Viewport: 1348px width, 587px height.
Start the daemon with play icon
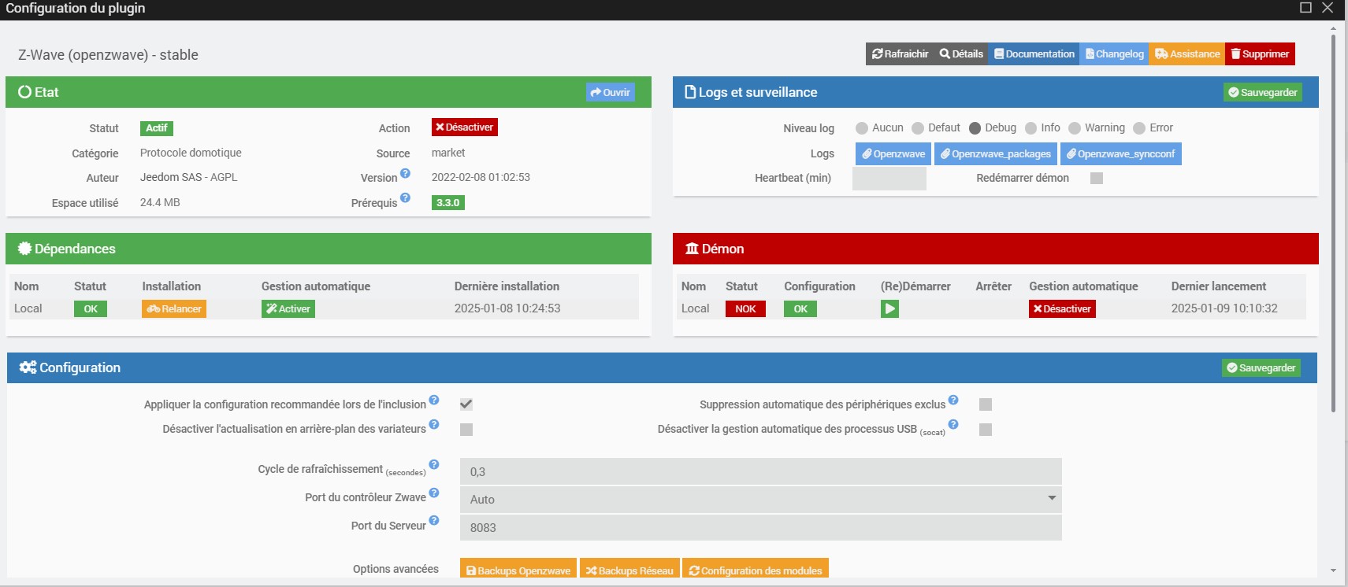[889, 308]
